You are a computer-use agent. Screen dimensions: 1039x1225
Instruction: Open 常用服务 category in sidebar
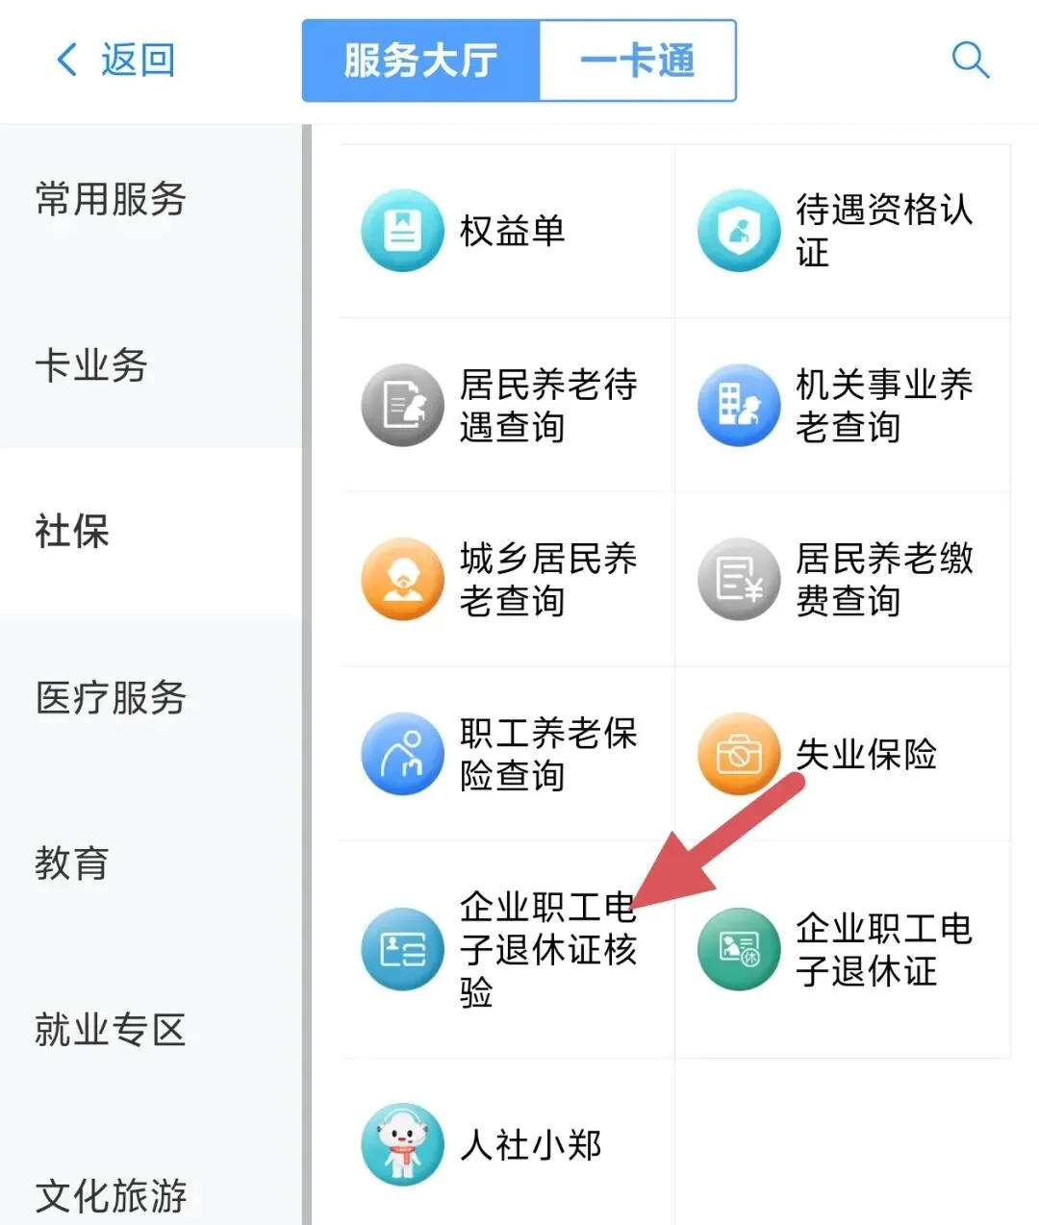(111, 199)
